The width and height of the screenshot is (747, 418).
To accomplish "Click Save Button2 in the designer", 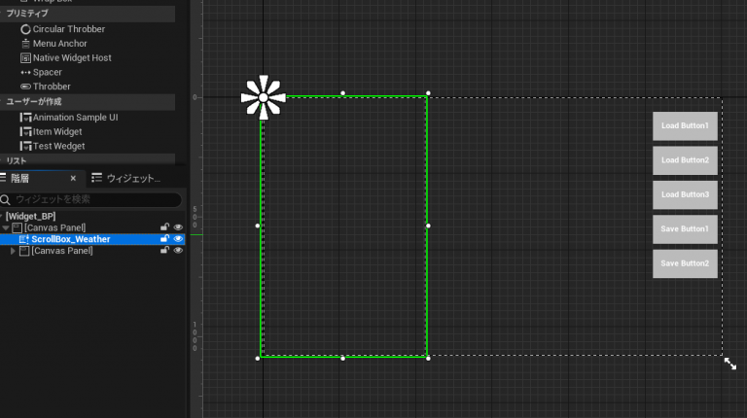I will (x=685, y=263).
